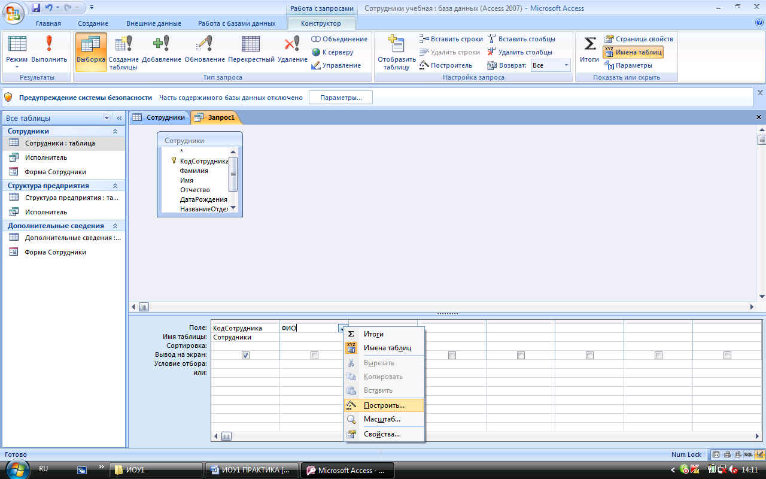Open ИОУ1 folder in taskbar
The height and width of the screenshot is (479, 766).
[x=156, y=470]
